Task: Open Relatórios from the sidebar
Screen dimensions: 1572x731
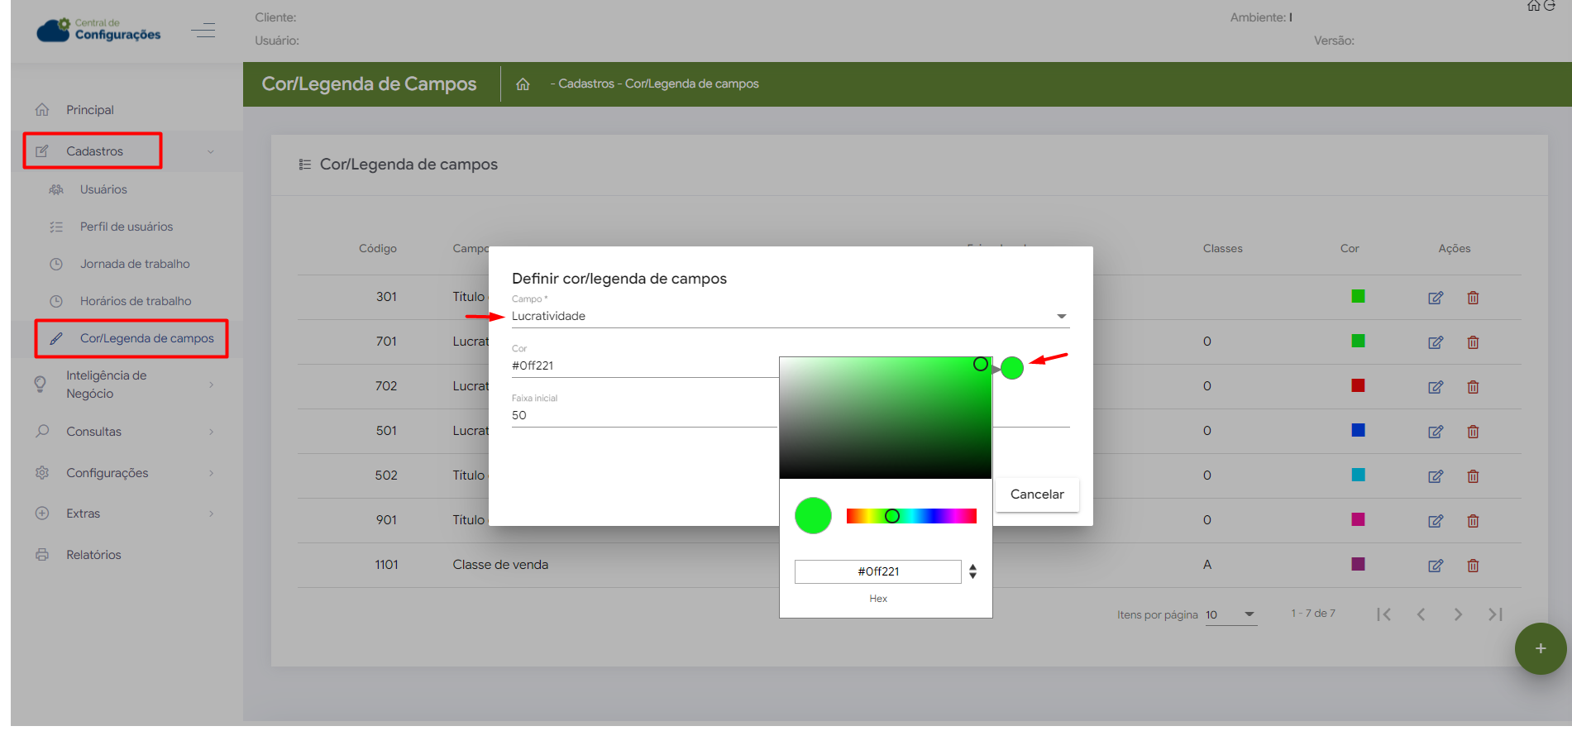Action: point(93,555)
